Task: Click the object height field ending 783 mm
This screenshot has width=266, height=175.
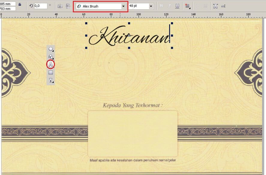Action: tap(7, 8)
